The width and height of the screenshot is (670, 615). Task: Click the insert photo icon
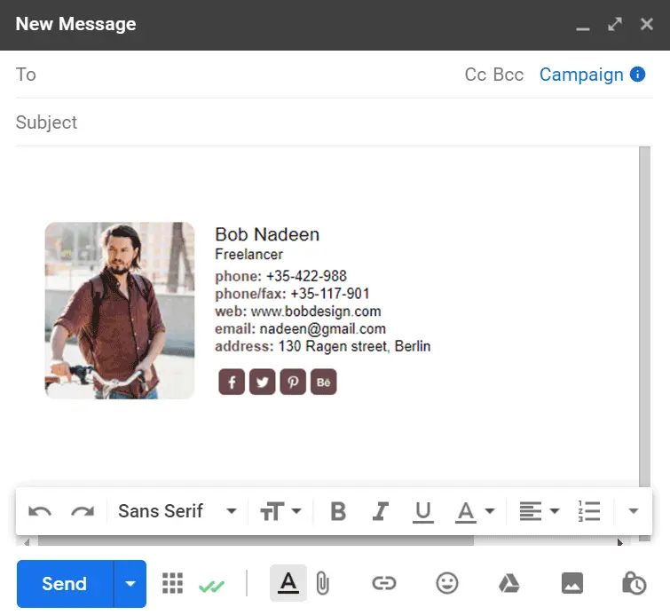click(572, 583)
